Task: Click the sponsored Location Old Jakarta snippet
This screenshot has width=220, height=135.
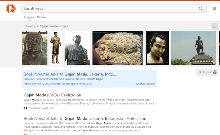Action: click(x=64, y=79)
